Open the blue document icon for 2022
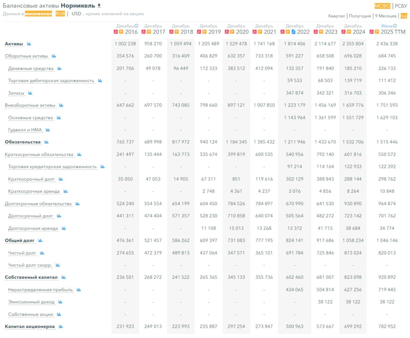This screenshot has width=410, height=338. tap(293, 32)
